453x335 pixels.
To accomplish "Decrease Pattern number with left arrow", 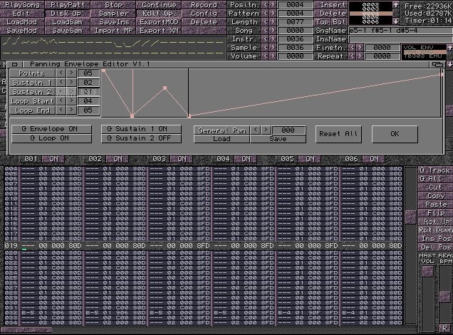I will [x=265, y=14].
